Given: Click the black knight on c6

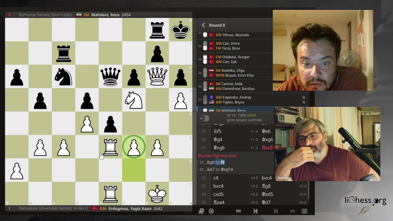Looking at the screenshot, I should 64,77.
